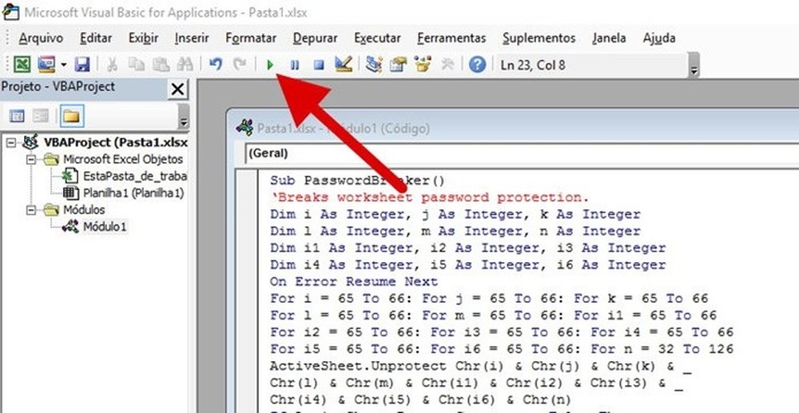The image size is (799, 413).
Task: Click the line starting 'Dim i4 As Integer'
Action: [x=467, y=264]
